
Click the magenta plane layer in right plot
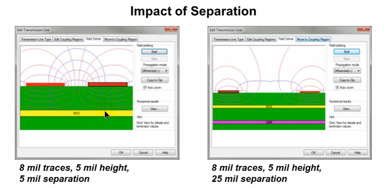[x=269, y=122]
